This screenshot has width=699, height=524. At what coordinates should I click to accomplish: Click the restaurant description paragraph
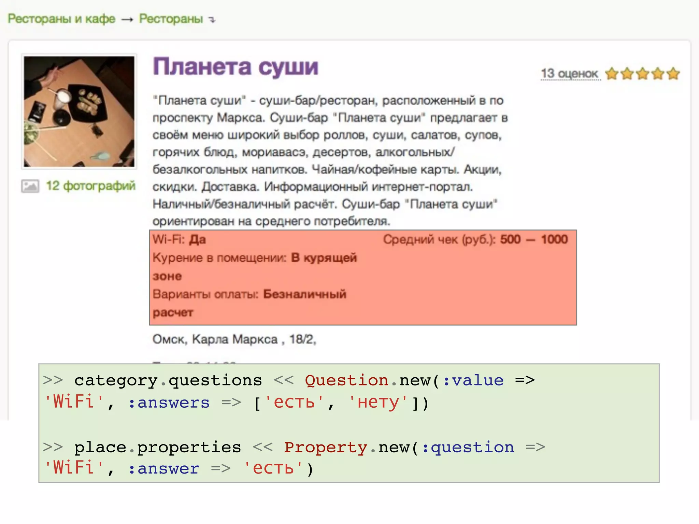(330, 161)
